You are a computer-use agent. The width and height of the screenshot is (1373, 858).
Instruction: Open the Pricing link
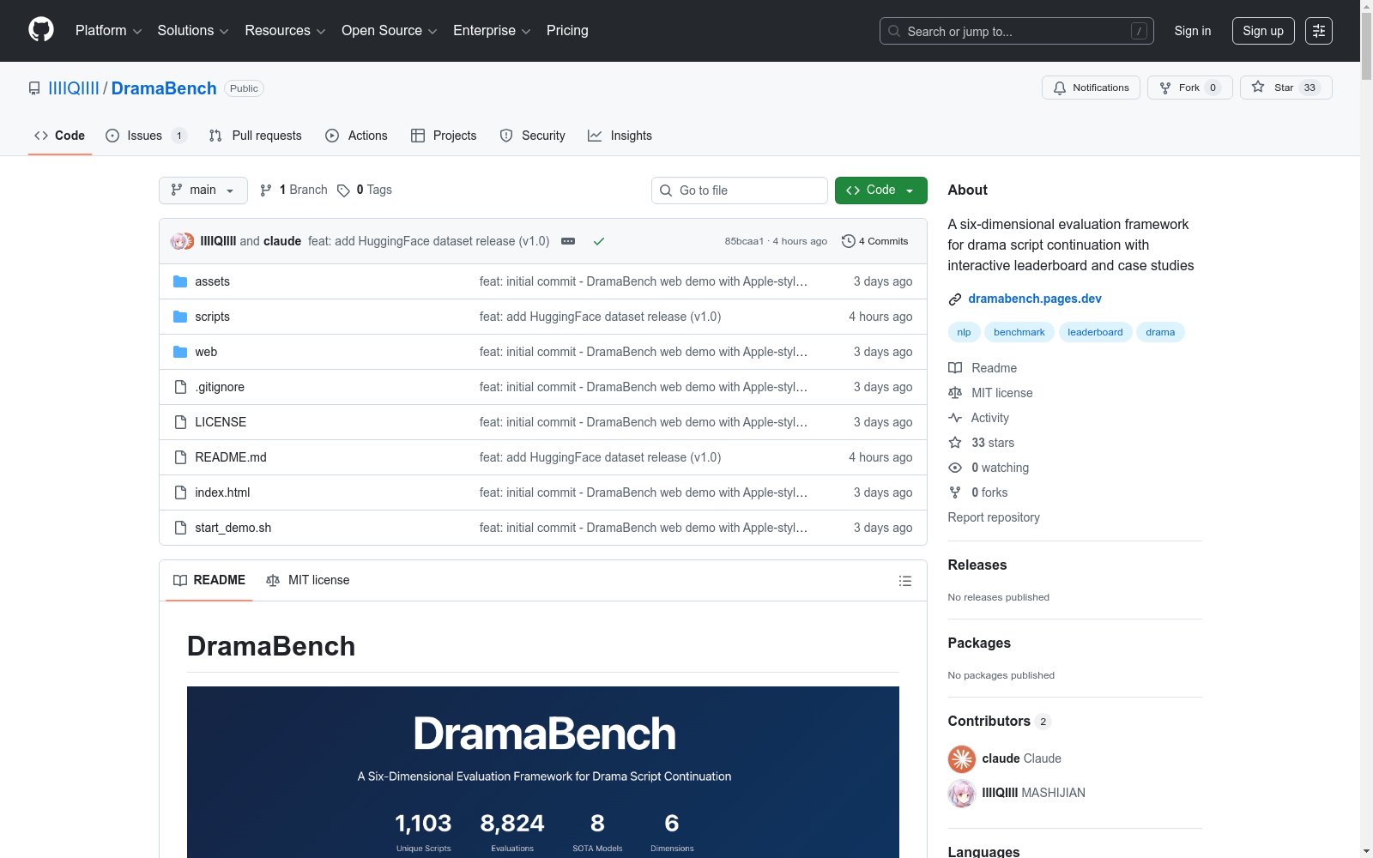pyautogui.click(x=567, y=31)
